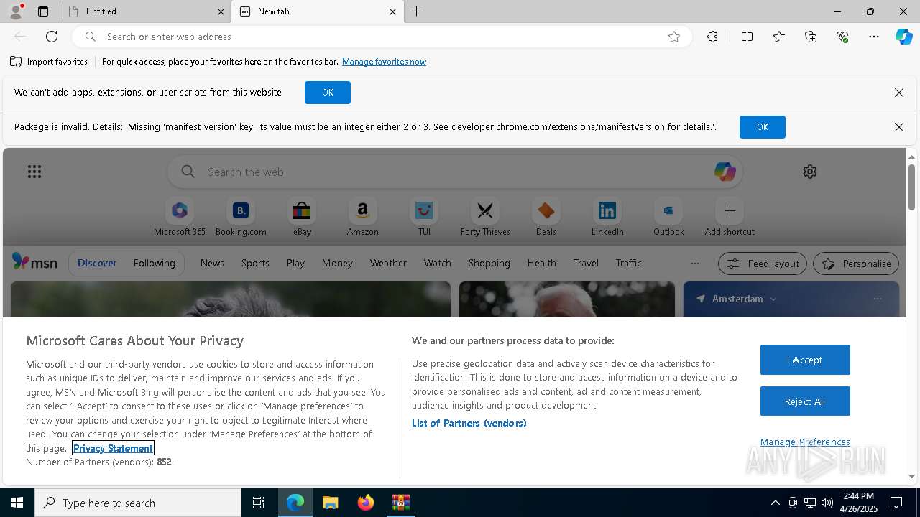Screen dimensions: 920x517
Task: Show more MSN navigation categories
Action: pyautogui.click(x=694, y=264)
